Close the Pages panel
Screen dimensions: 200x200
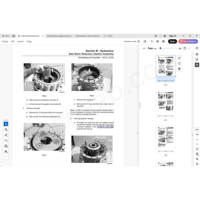[x=144, y=48]
